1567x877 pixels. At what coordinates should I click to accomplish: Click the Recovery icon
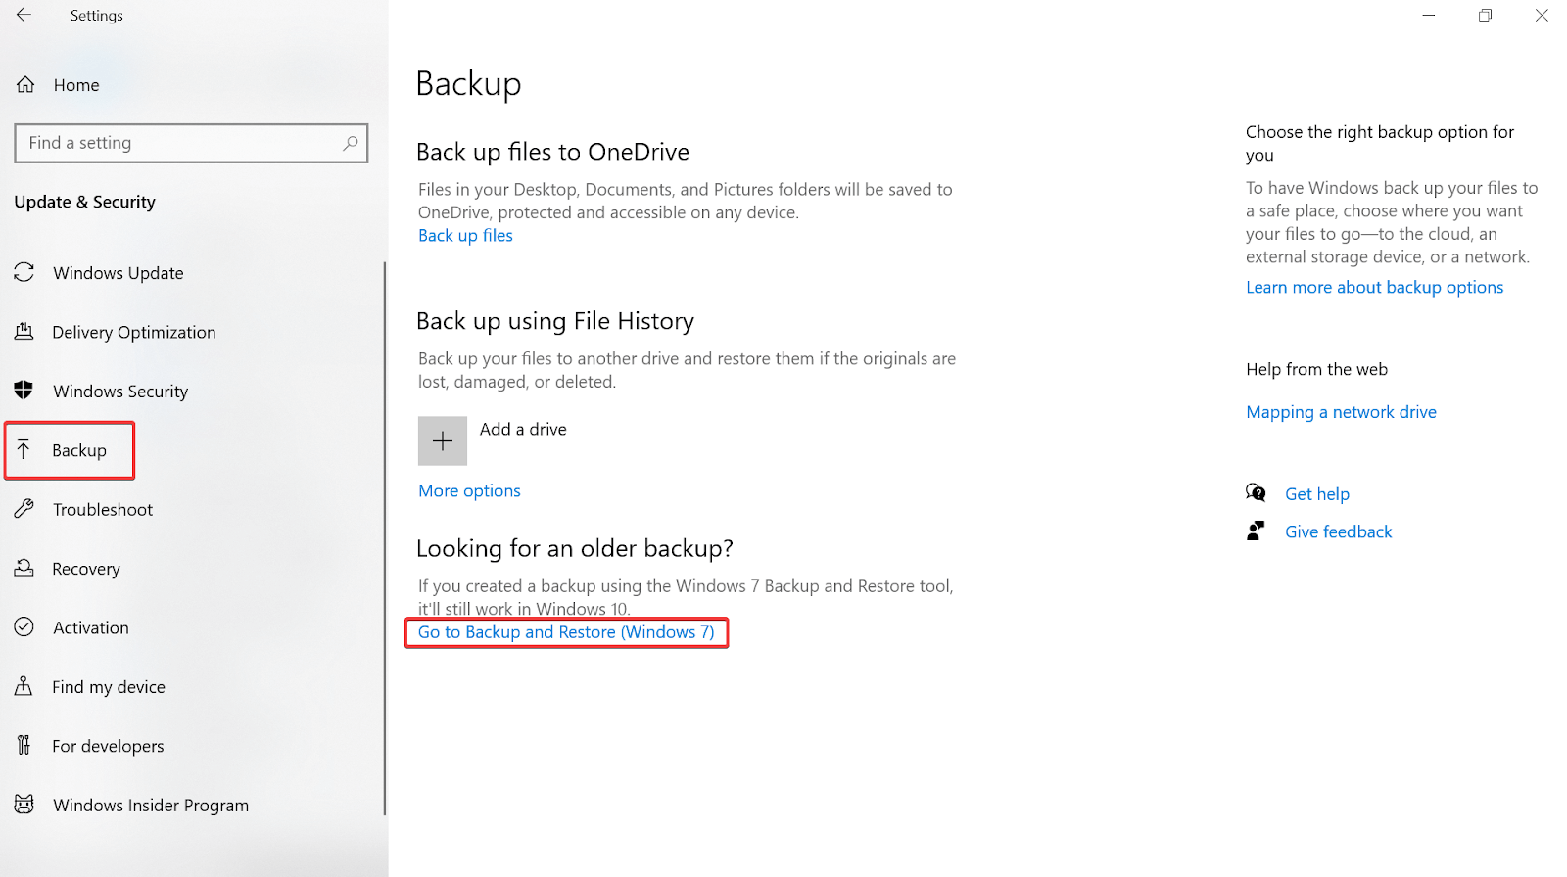click(24, 568)
